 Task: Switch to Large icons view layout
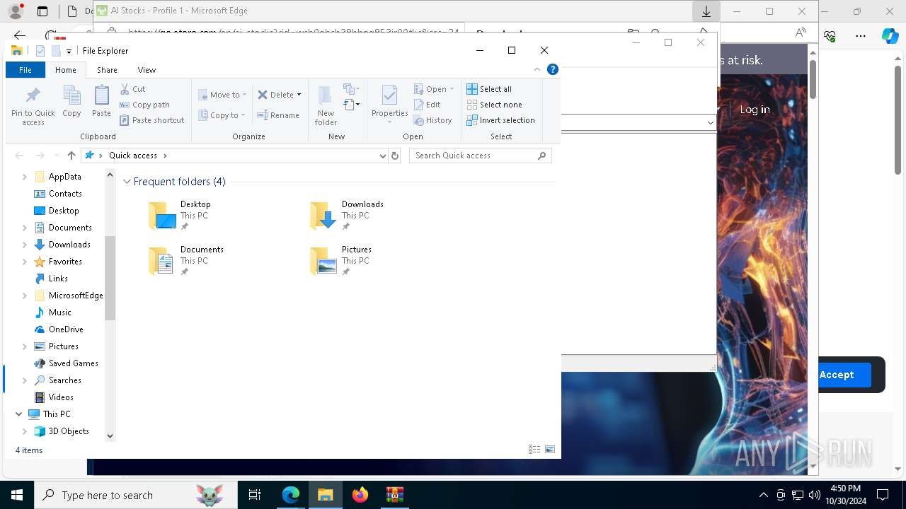tap(550, 450)
